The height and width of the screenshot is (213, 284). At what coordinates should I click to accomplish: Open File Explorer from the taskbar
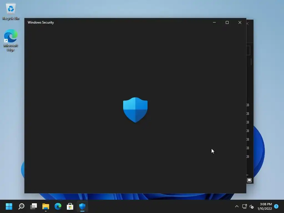pos(46,206)
